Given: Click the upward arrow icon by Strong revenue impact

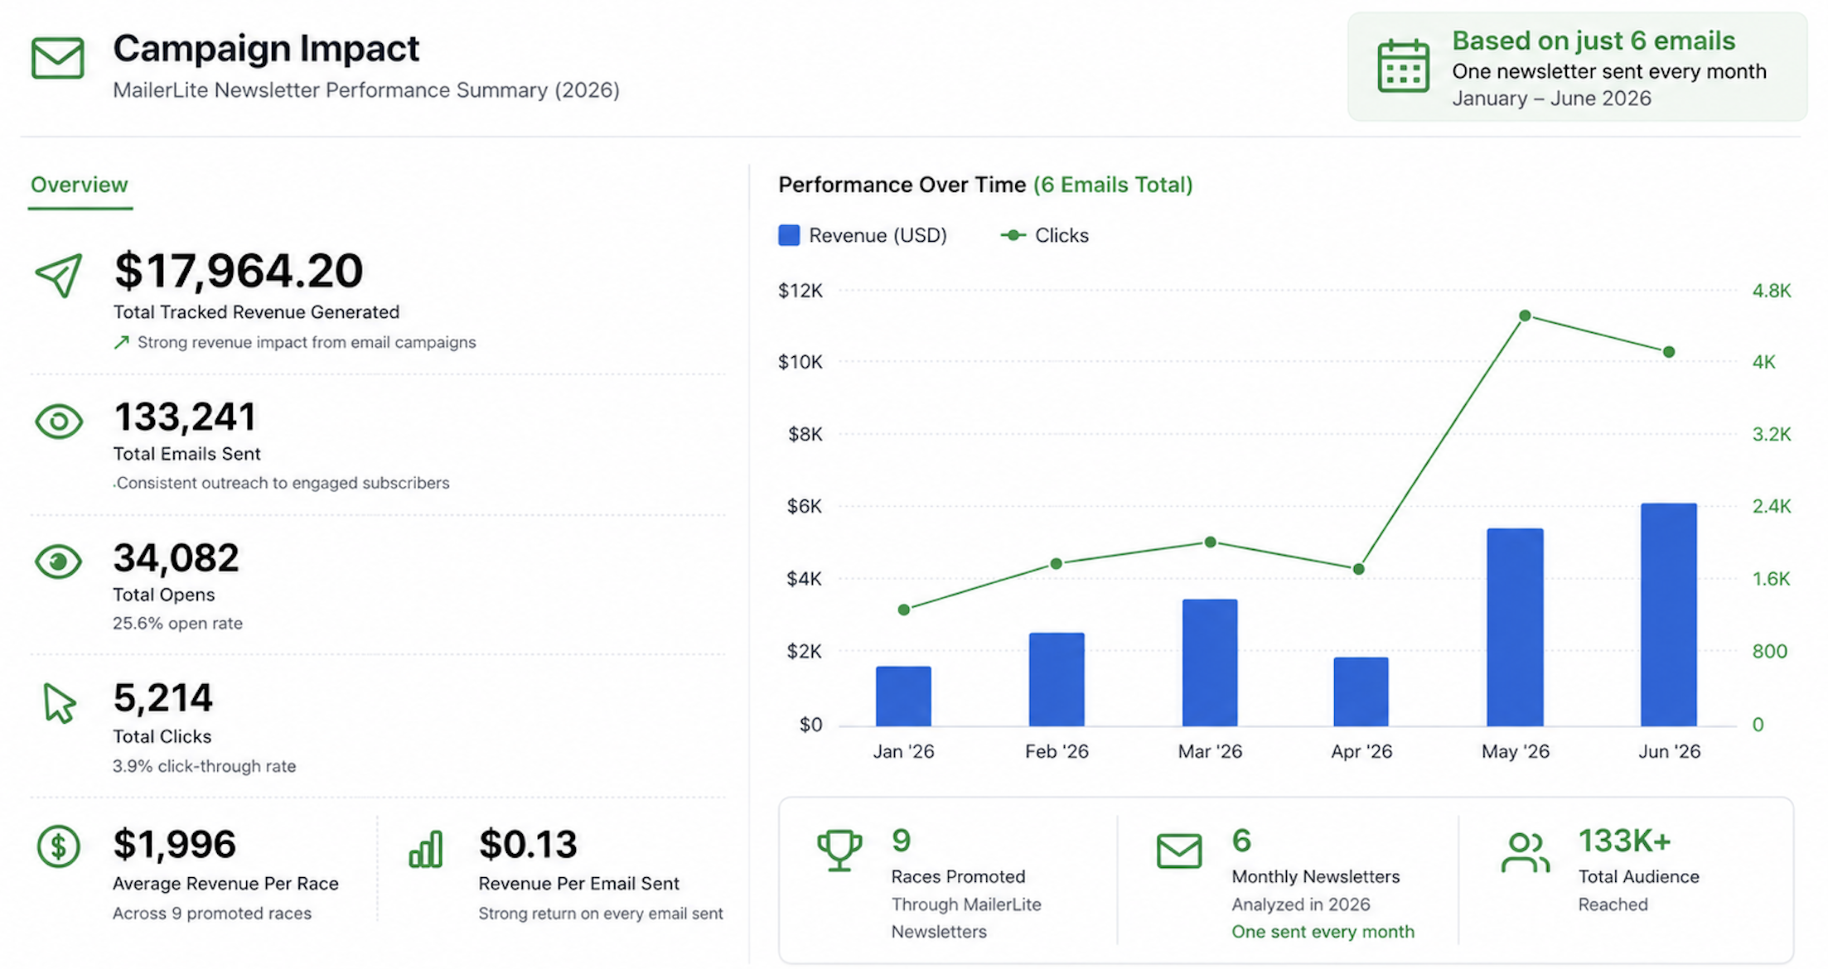Looking at the screenshot, I should coord(122,342).
